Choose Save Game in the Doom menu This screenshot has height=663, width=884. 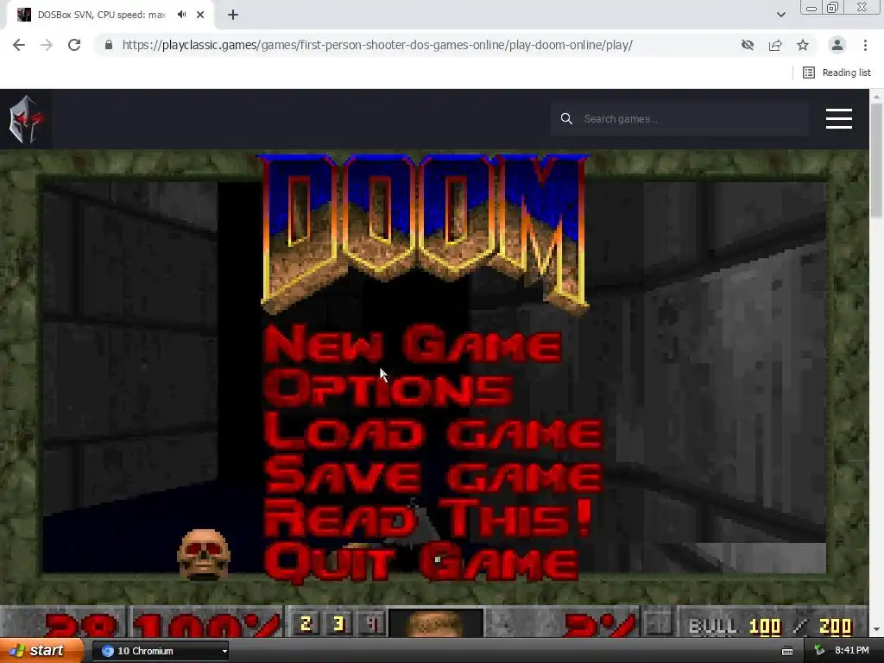tap(433, 475)
